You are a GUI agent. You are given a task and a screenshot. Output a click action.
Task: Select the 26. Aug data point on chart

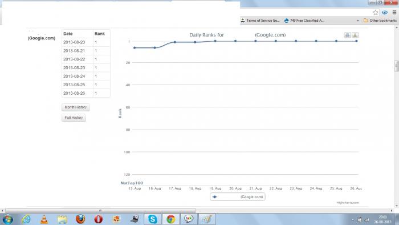(356, 41)
